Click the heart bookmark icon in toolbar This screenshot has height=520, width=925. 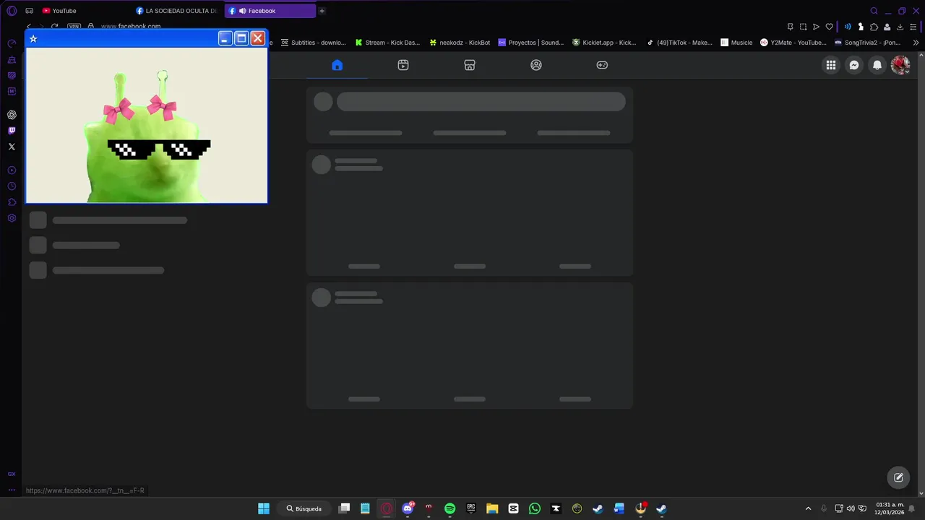[x=829, y=27]
